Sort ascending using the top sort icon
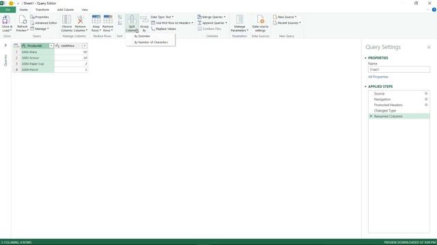Image resolution: width=437 pixels, height=245 pixels. tap(120, 17)
